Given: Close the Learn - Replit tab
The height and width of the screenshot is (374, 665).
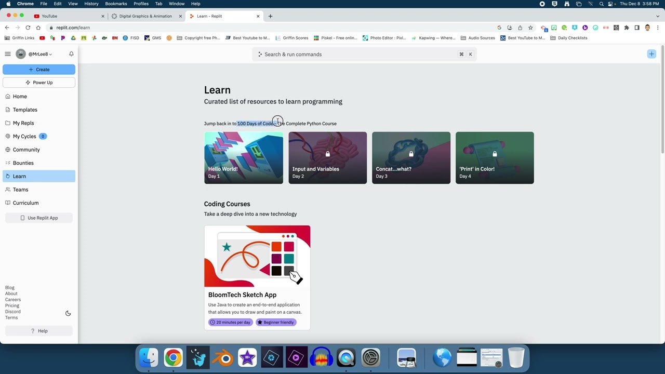Looking at the screenshot, I should [x=258, y=16].
